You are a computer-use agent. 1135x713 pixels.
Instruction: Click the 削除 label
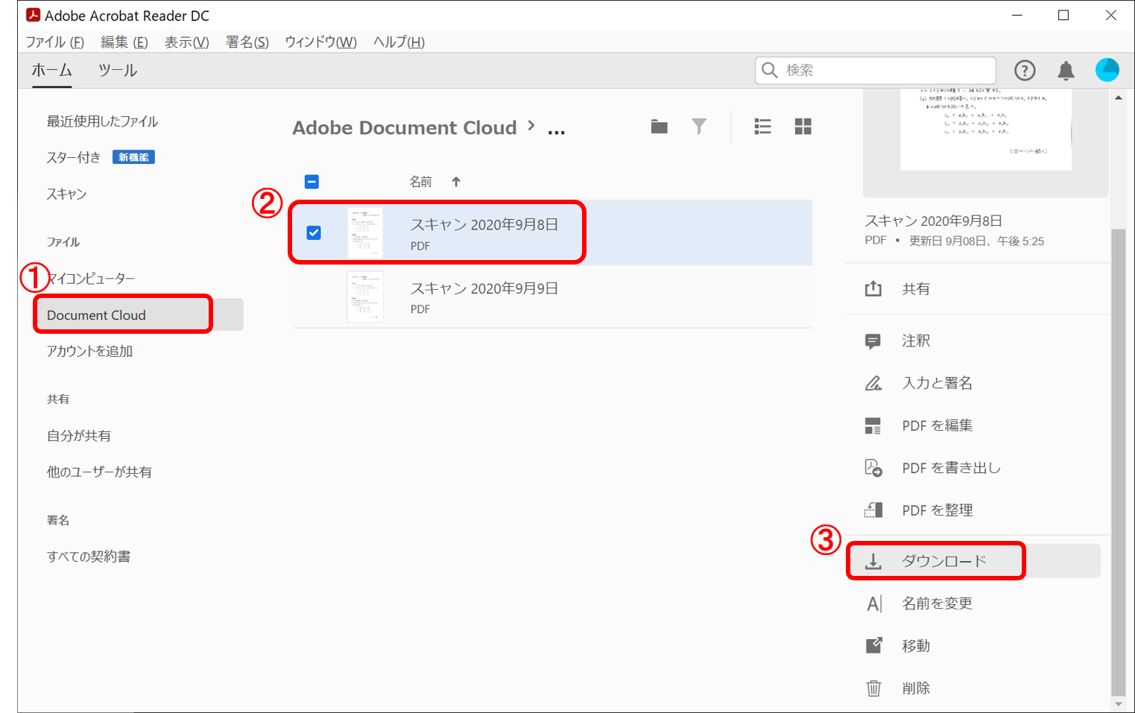916,688
